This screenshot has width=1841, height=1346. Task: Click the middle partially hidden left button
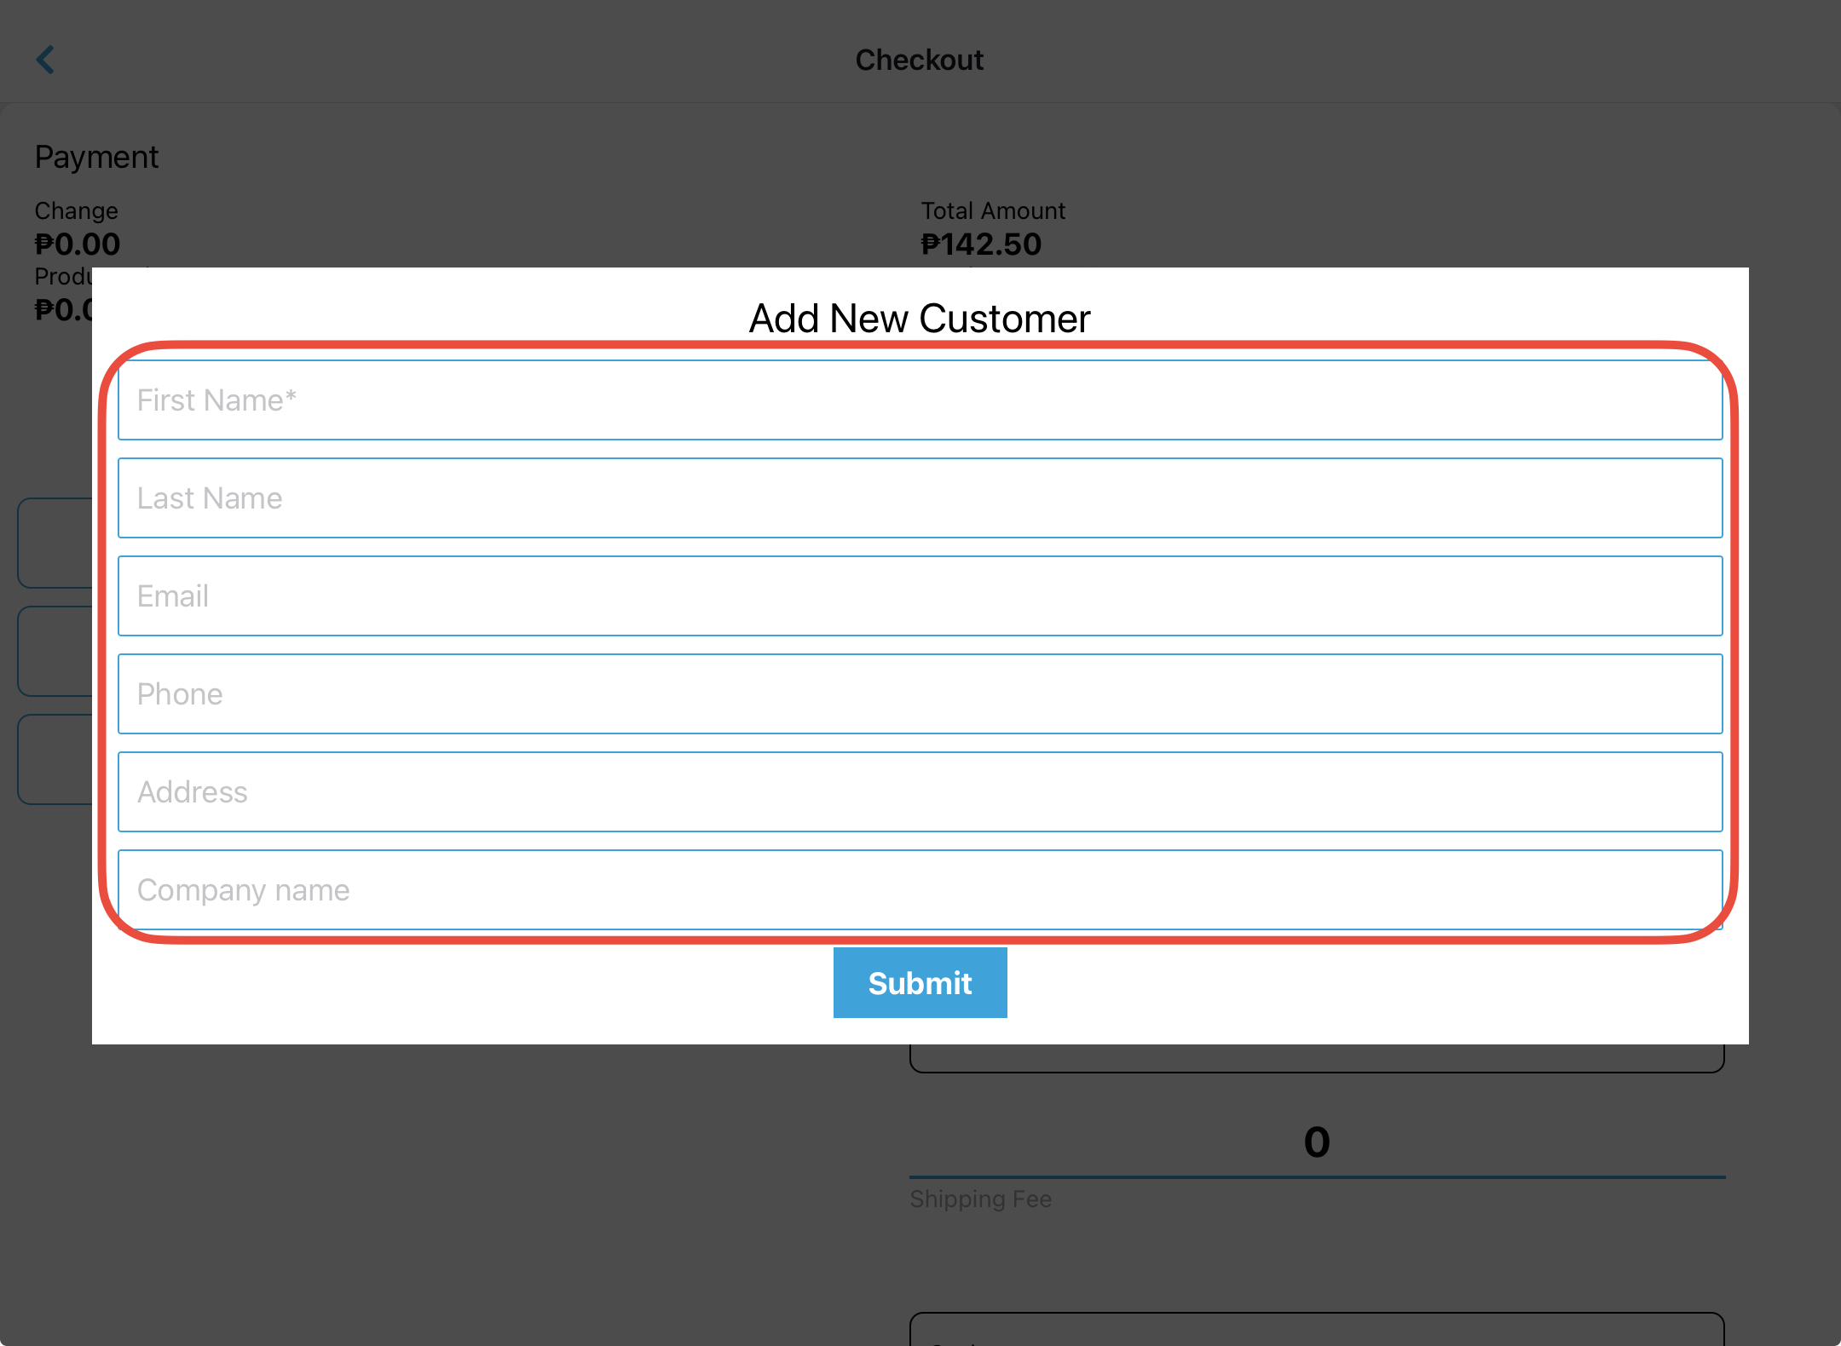click(x=55, y=652)
